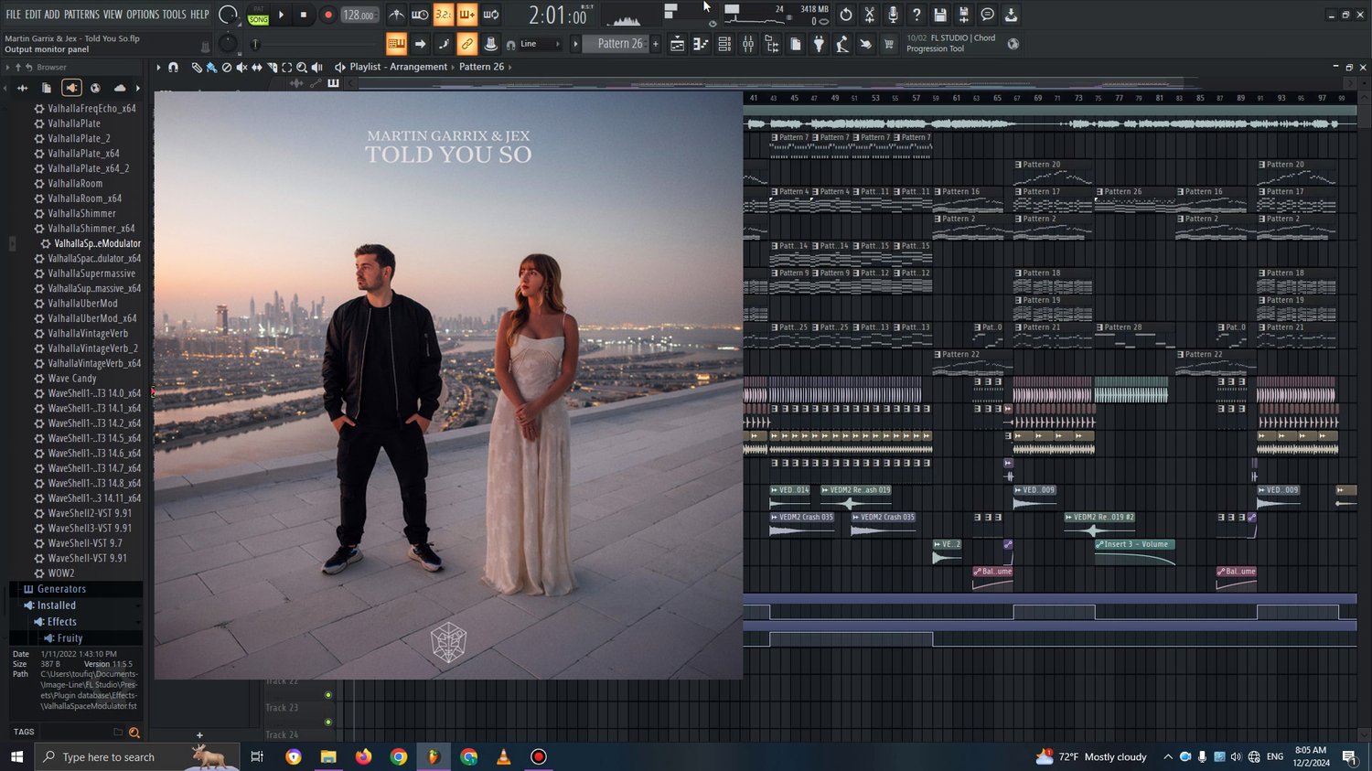The height and width of the screenshot is (771, 1372).
Task: Click the undo history icon
Action: (x=846, y=15)
